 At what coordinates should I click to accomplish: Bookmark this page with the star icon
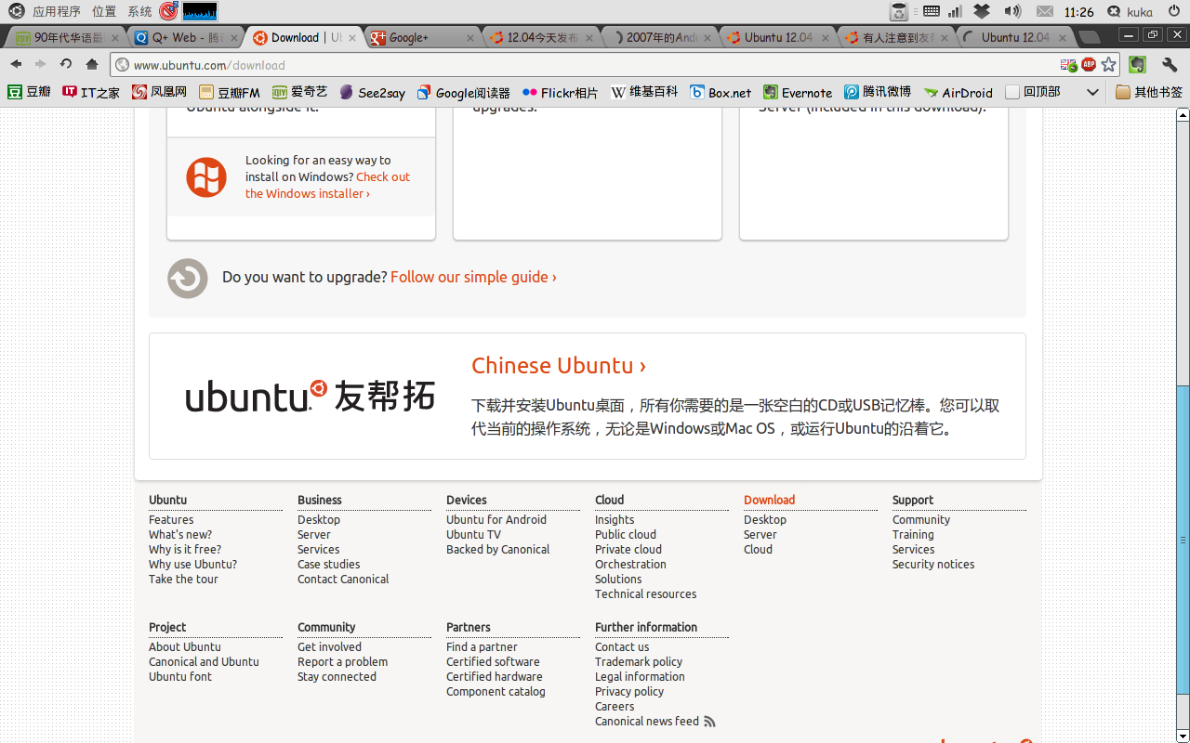1108,65
